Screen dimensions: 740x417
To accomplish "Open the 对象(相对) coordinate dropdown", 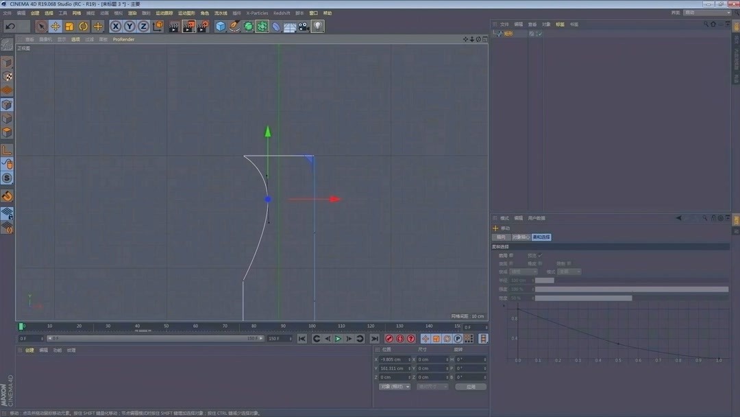I will click(x=395, y=386).
